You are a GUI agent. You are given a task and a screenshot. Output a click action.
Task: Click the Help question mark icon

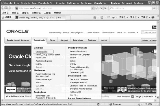[x=153, y=17]
